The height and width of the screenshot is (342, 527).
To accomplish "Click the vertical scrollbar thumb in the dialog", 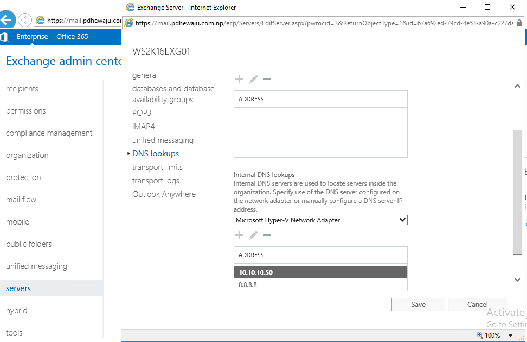I will (x=517, y=193).
